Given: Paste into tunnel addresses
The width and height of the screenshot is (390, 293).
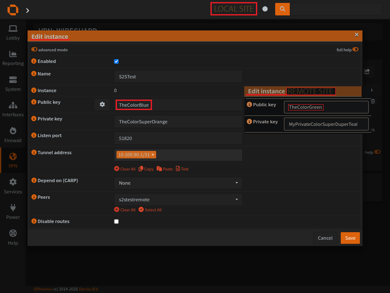Looking at the screenshot, I should pos(165,169).
